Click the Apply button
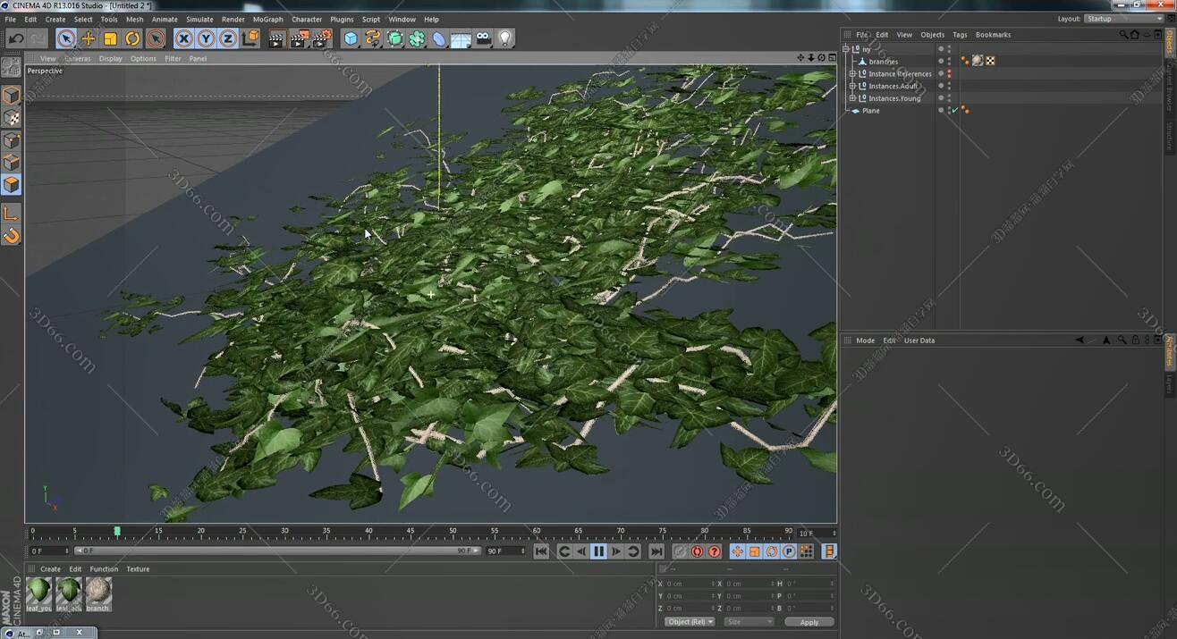Image resolution: width=1177 pixels, height=639 pixels. click(x=809, y=622)
